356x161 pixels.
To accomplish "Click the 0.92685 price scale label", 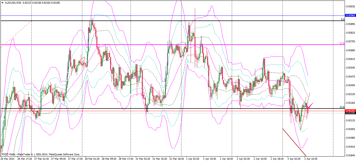I will [x=350, y=50].
